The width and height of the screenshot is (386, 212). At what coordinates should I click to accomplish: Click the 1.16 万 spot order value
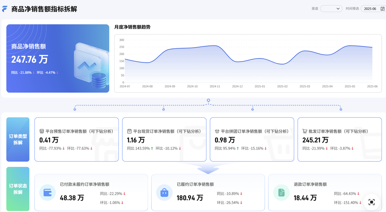coord(136,140)
